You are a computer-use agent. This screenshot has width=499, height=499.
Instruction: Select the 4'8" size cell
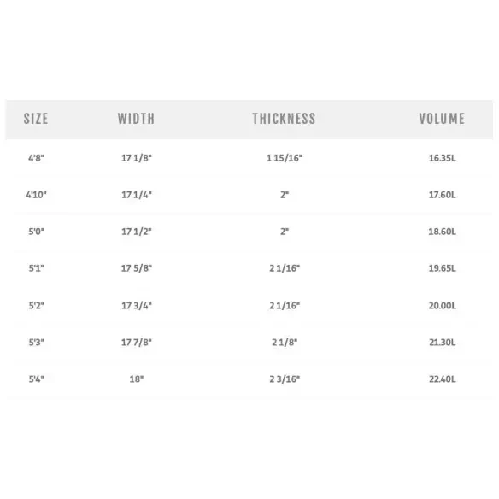[36, 158]
